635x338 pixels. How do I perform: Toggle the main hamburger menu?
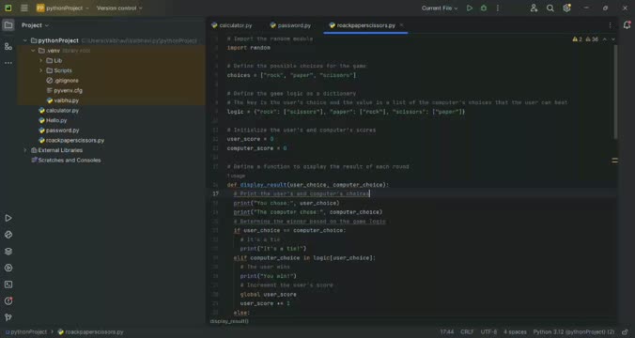pos(24,8)
